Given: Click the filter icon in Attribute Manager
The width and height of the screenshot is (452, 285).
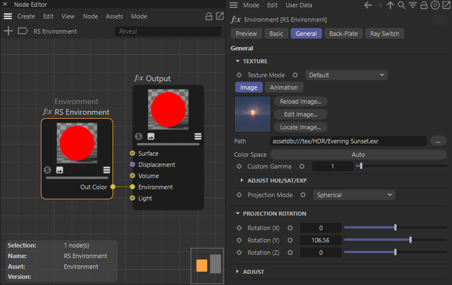Looking at the screenshot, I should pos(412,5).
